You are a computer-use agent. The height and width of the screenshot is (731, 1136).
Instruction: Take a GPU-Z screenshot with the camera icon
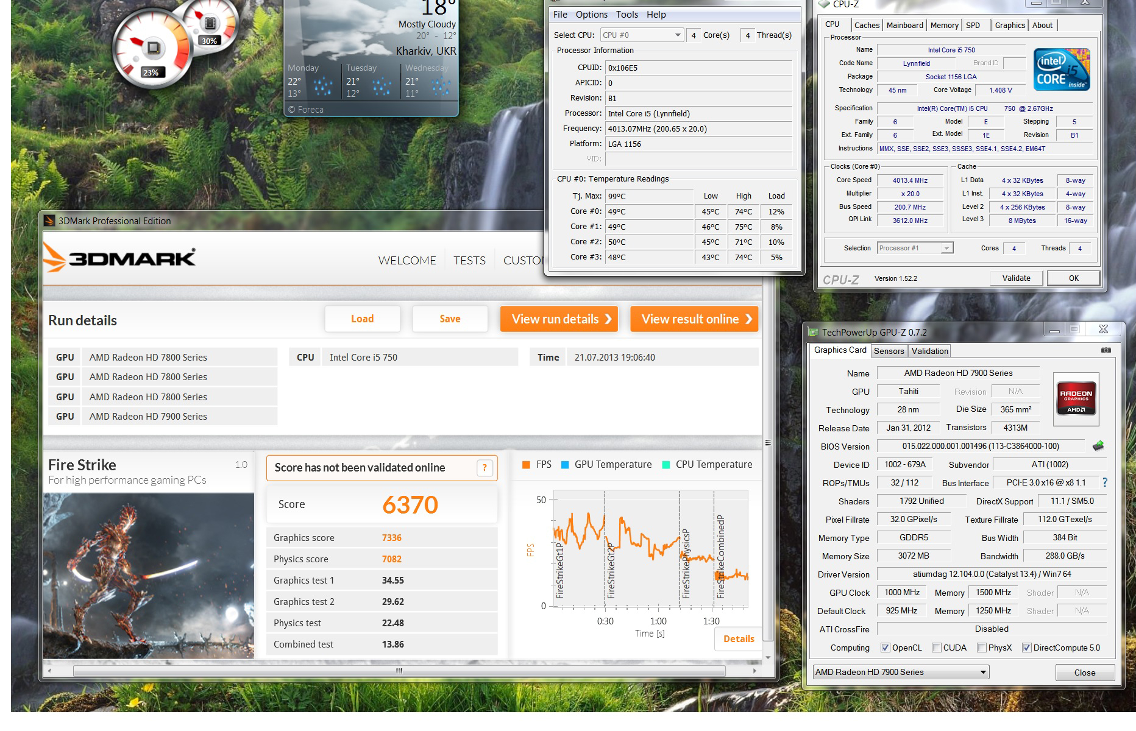coord(1106,350)
